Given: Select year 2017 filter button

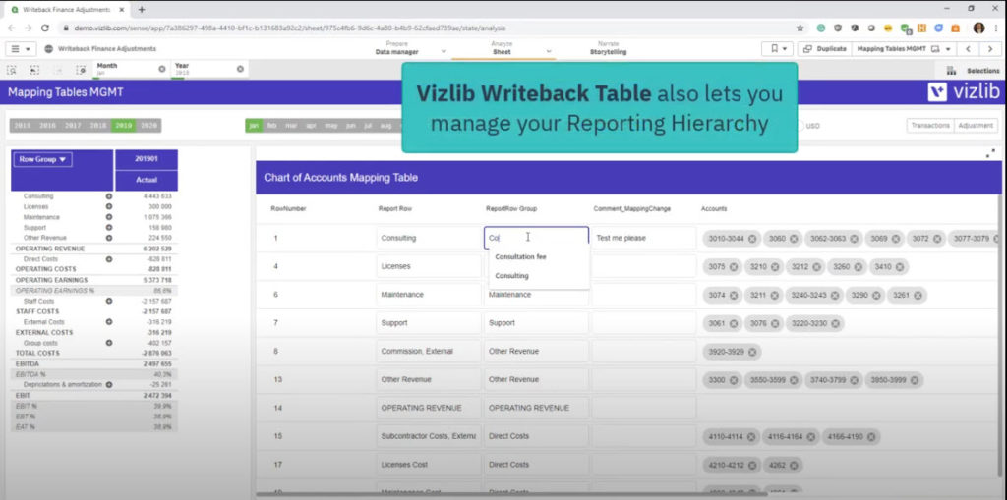Looking at the screenshot, I should (73, 126).
